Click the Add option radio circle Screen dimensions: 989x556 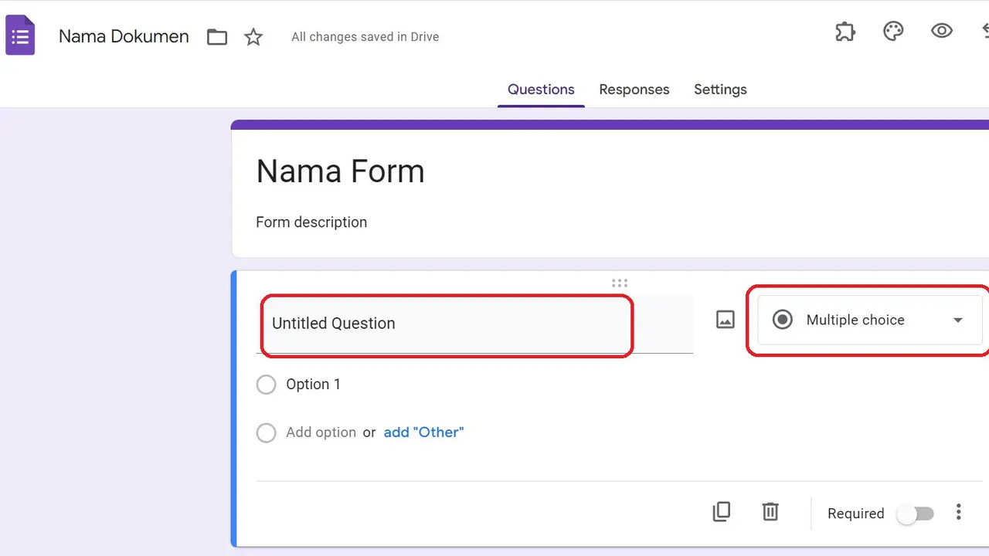click(266, 432)
